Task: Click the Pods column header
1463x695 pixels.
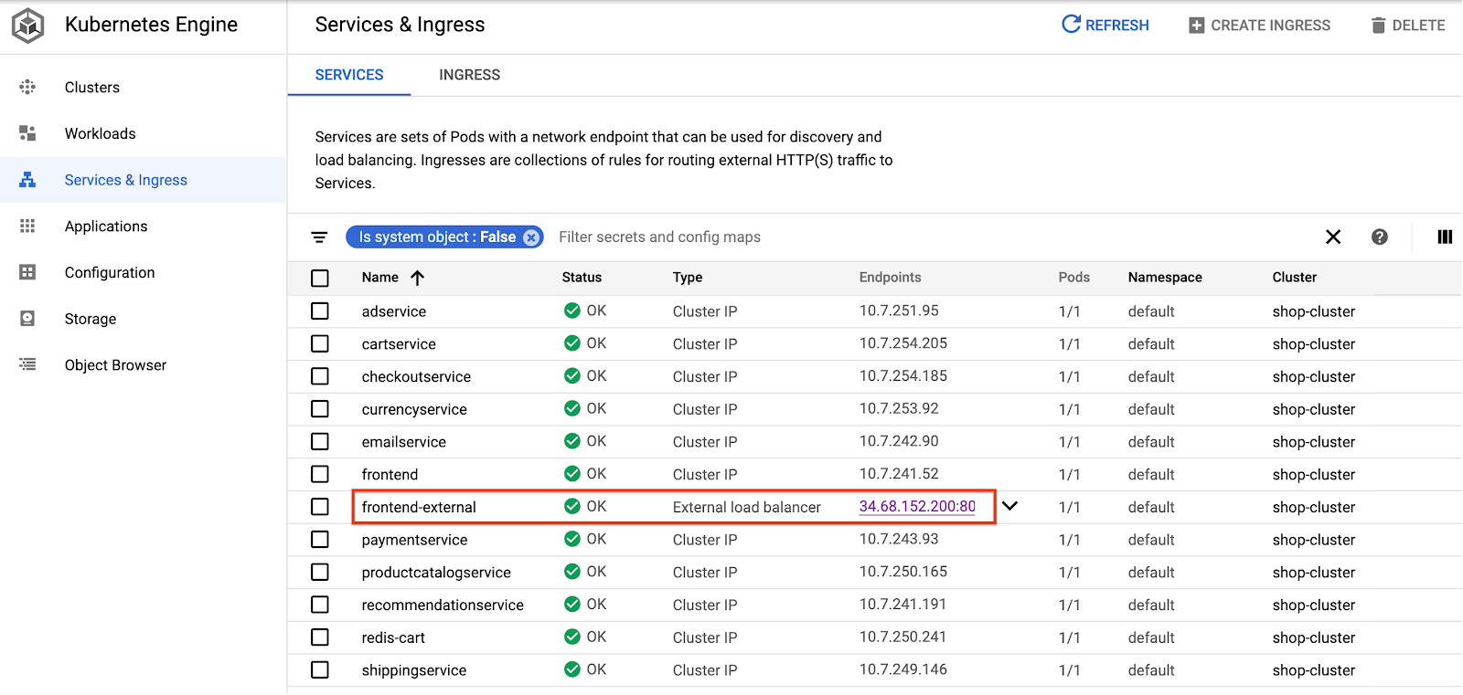Action: (x=1074, y=278)
